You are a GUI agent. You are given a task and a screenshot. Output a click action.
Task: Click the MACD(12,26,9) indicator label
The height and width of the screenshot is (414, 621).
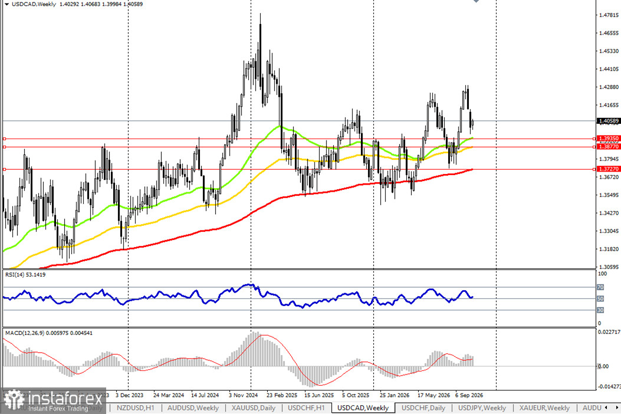tap(49, 333)
